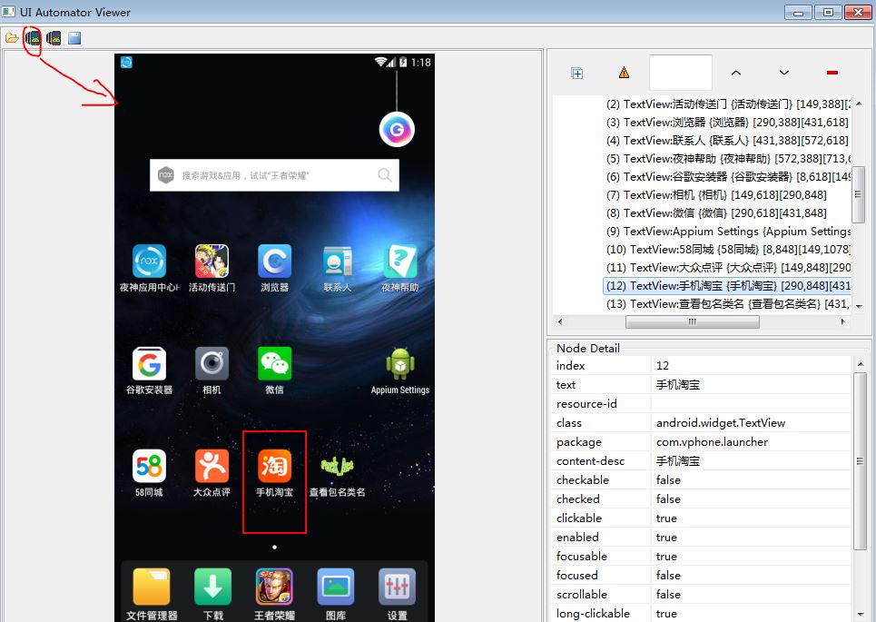This screenshot has width=876, height=622.
Task: Select tree node (12) TextView:手机淘宝
Action: pos(728,285)
